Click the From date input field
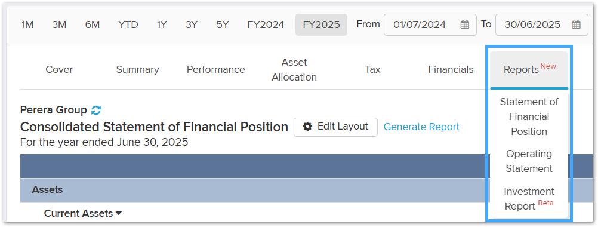Image resolution: width=598 pixels, height=227 pixels. (x=430, y=25)
